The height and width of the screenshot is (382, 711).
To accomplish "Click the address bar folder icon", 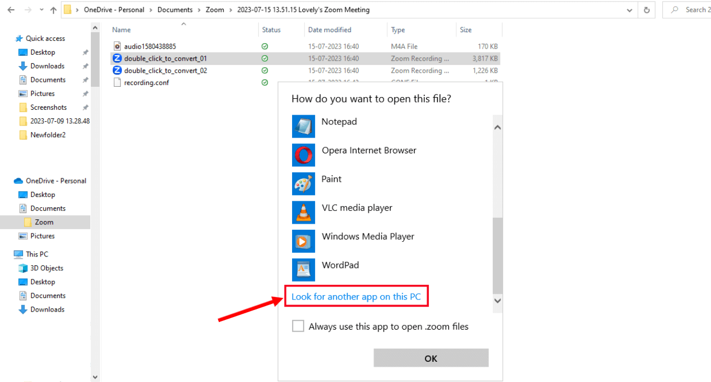I will coord(68,10).
